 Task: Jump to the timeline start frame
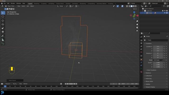66,84
